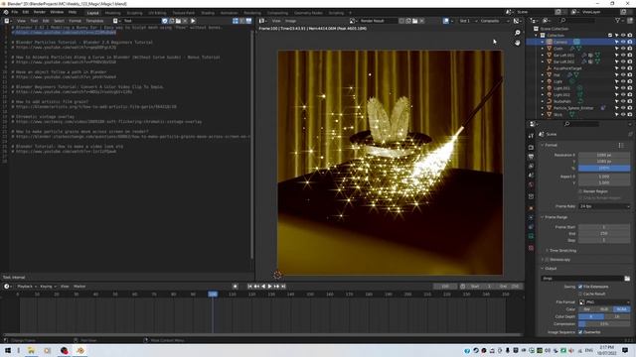636x357 pixels.
Task: Select the BW color mode button
Action: 587,309
